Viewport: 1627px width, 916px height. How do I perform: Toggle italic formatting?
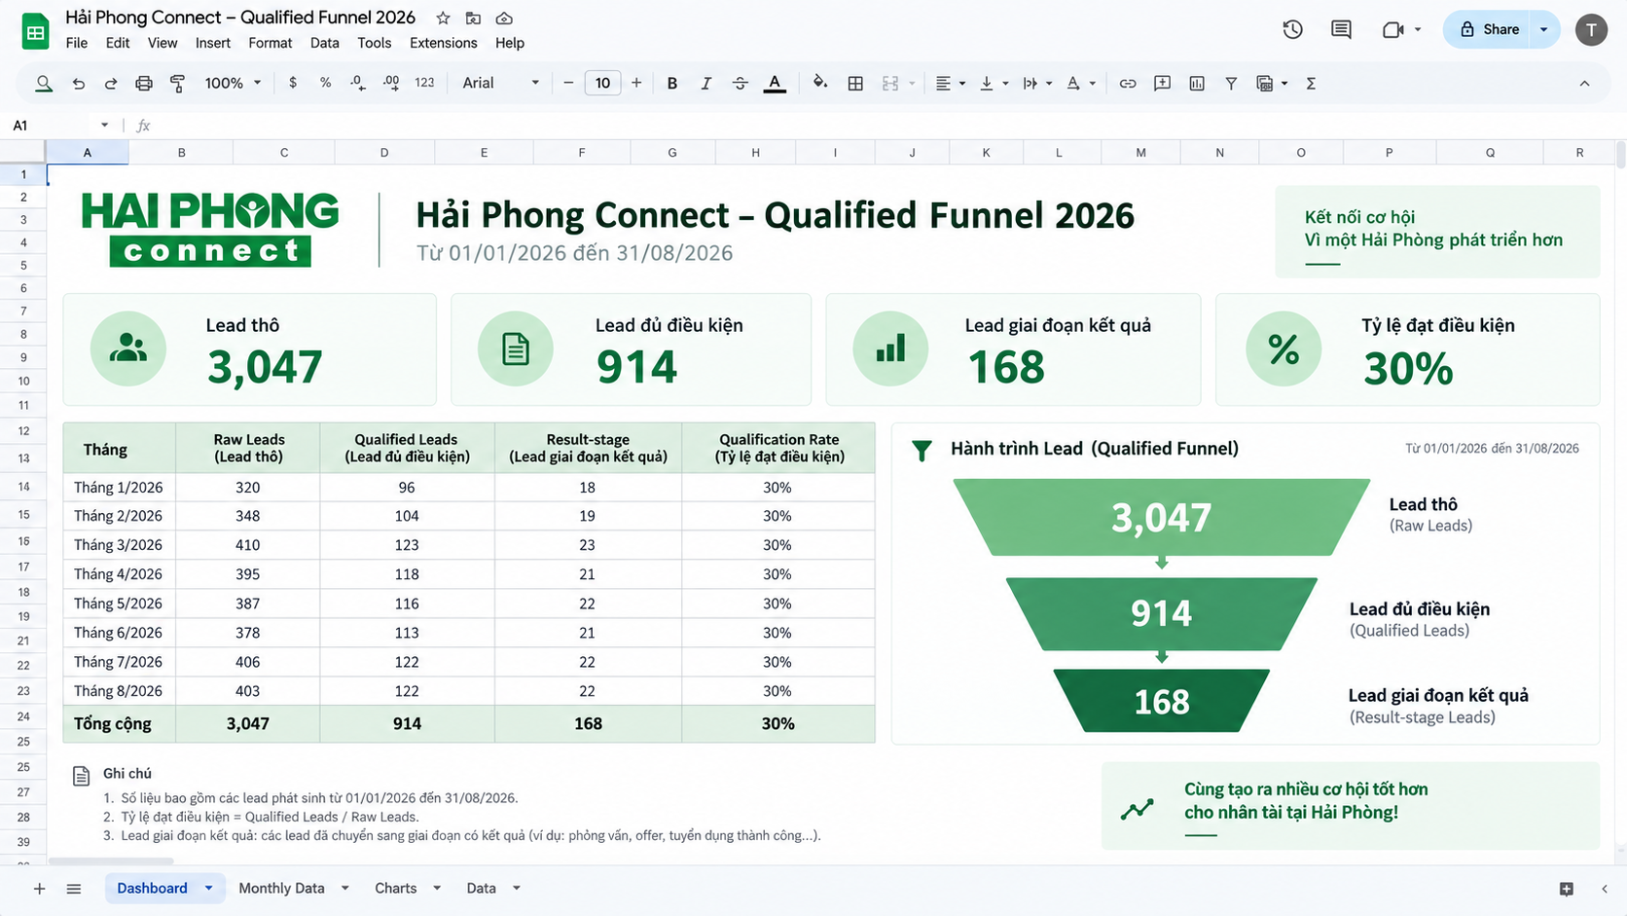(706, 84)
